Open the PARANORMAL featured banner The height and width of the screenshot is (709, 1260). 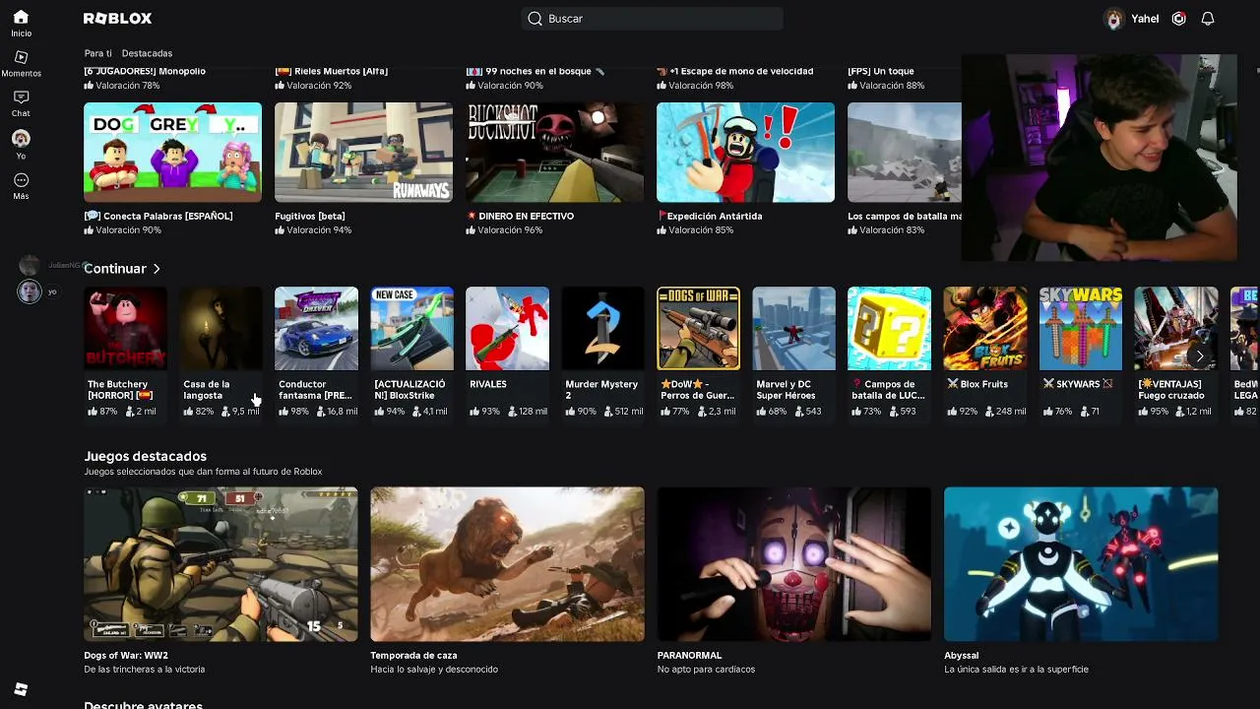pos(793,564)
